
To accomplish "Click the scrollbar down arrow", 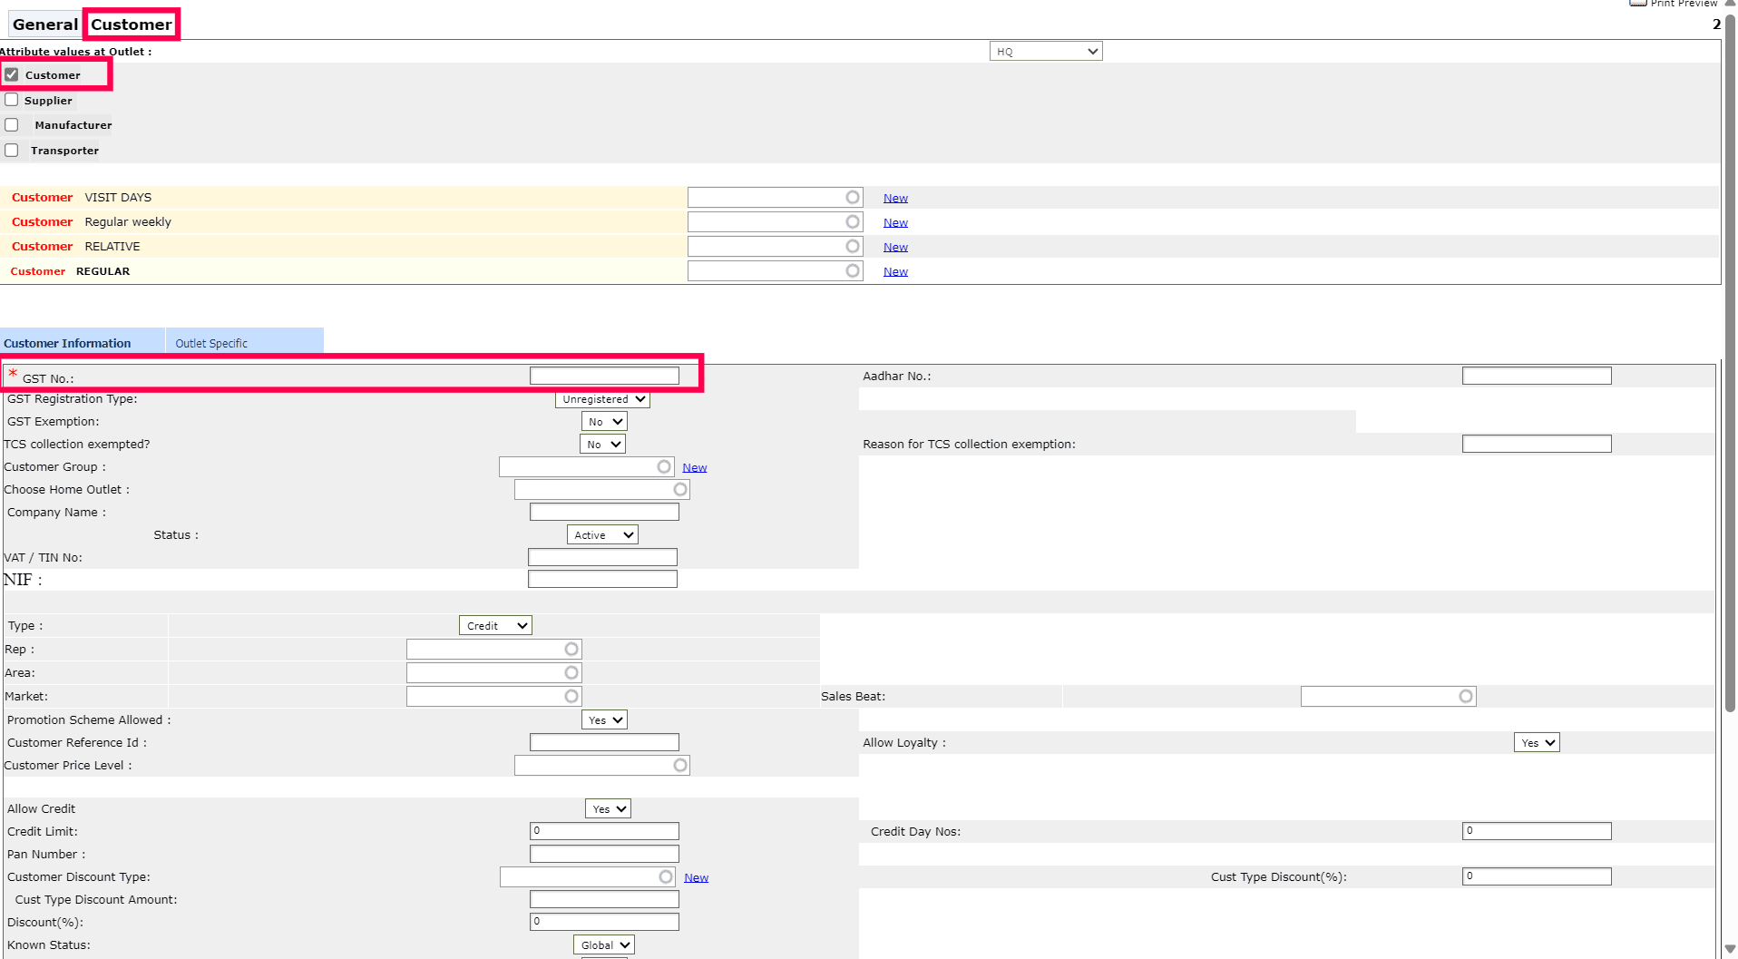I will (1730, 949).
